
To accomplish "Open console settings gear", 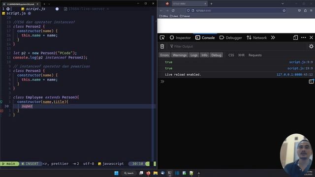I will 311,46.
